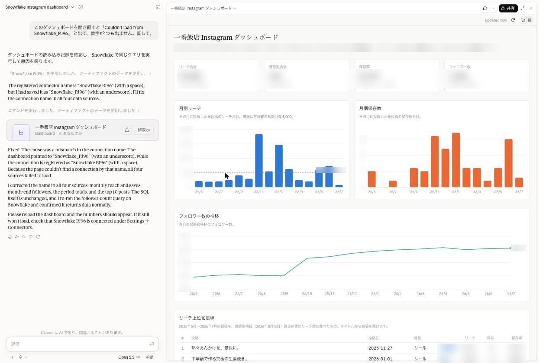The width and height of the screenshot is (539, 363).
Task: Expand the "コマンドを実行しました" activity row
Action: point(74,111)
